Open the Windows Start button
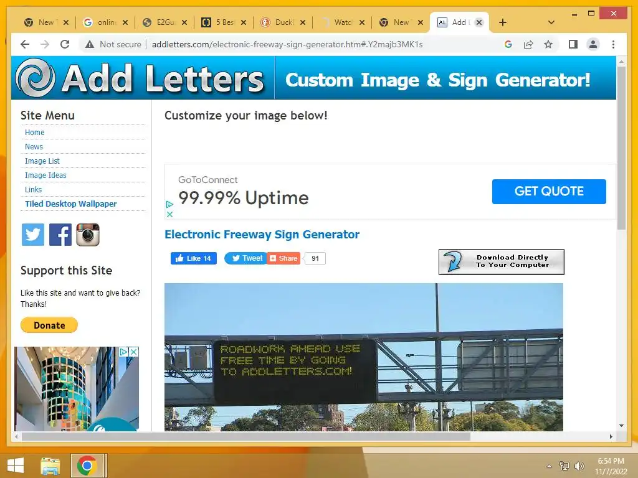The image size is (638, 478). pyautogui.click(x=16, y=466)
